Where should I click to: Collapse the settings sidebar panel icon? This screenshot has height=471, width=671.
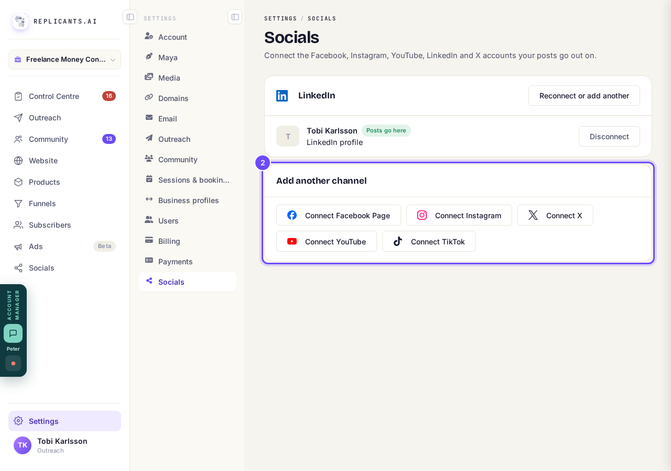tap(235, 17)
